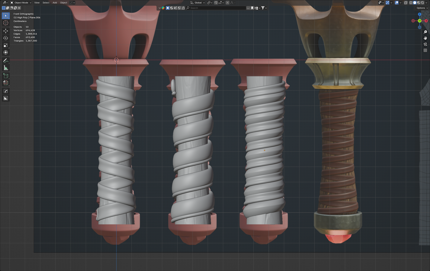Activate the combined Transform tool
Viewport: 430px width, 271px height.
pos(6,52)
